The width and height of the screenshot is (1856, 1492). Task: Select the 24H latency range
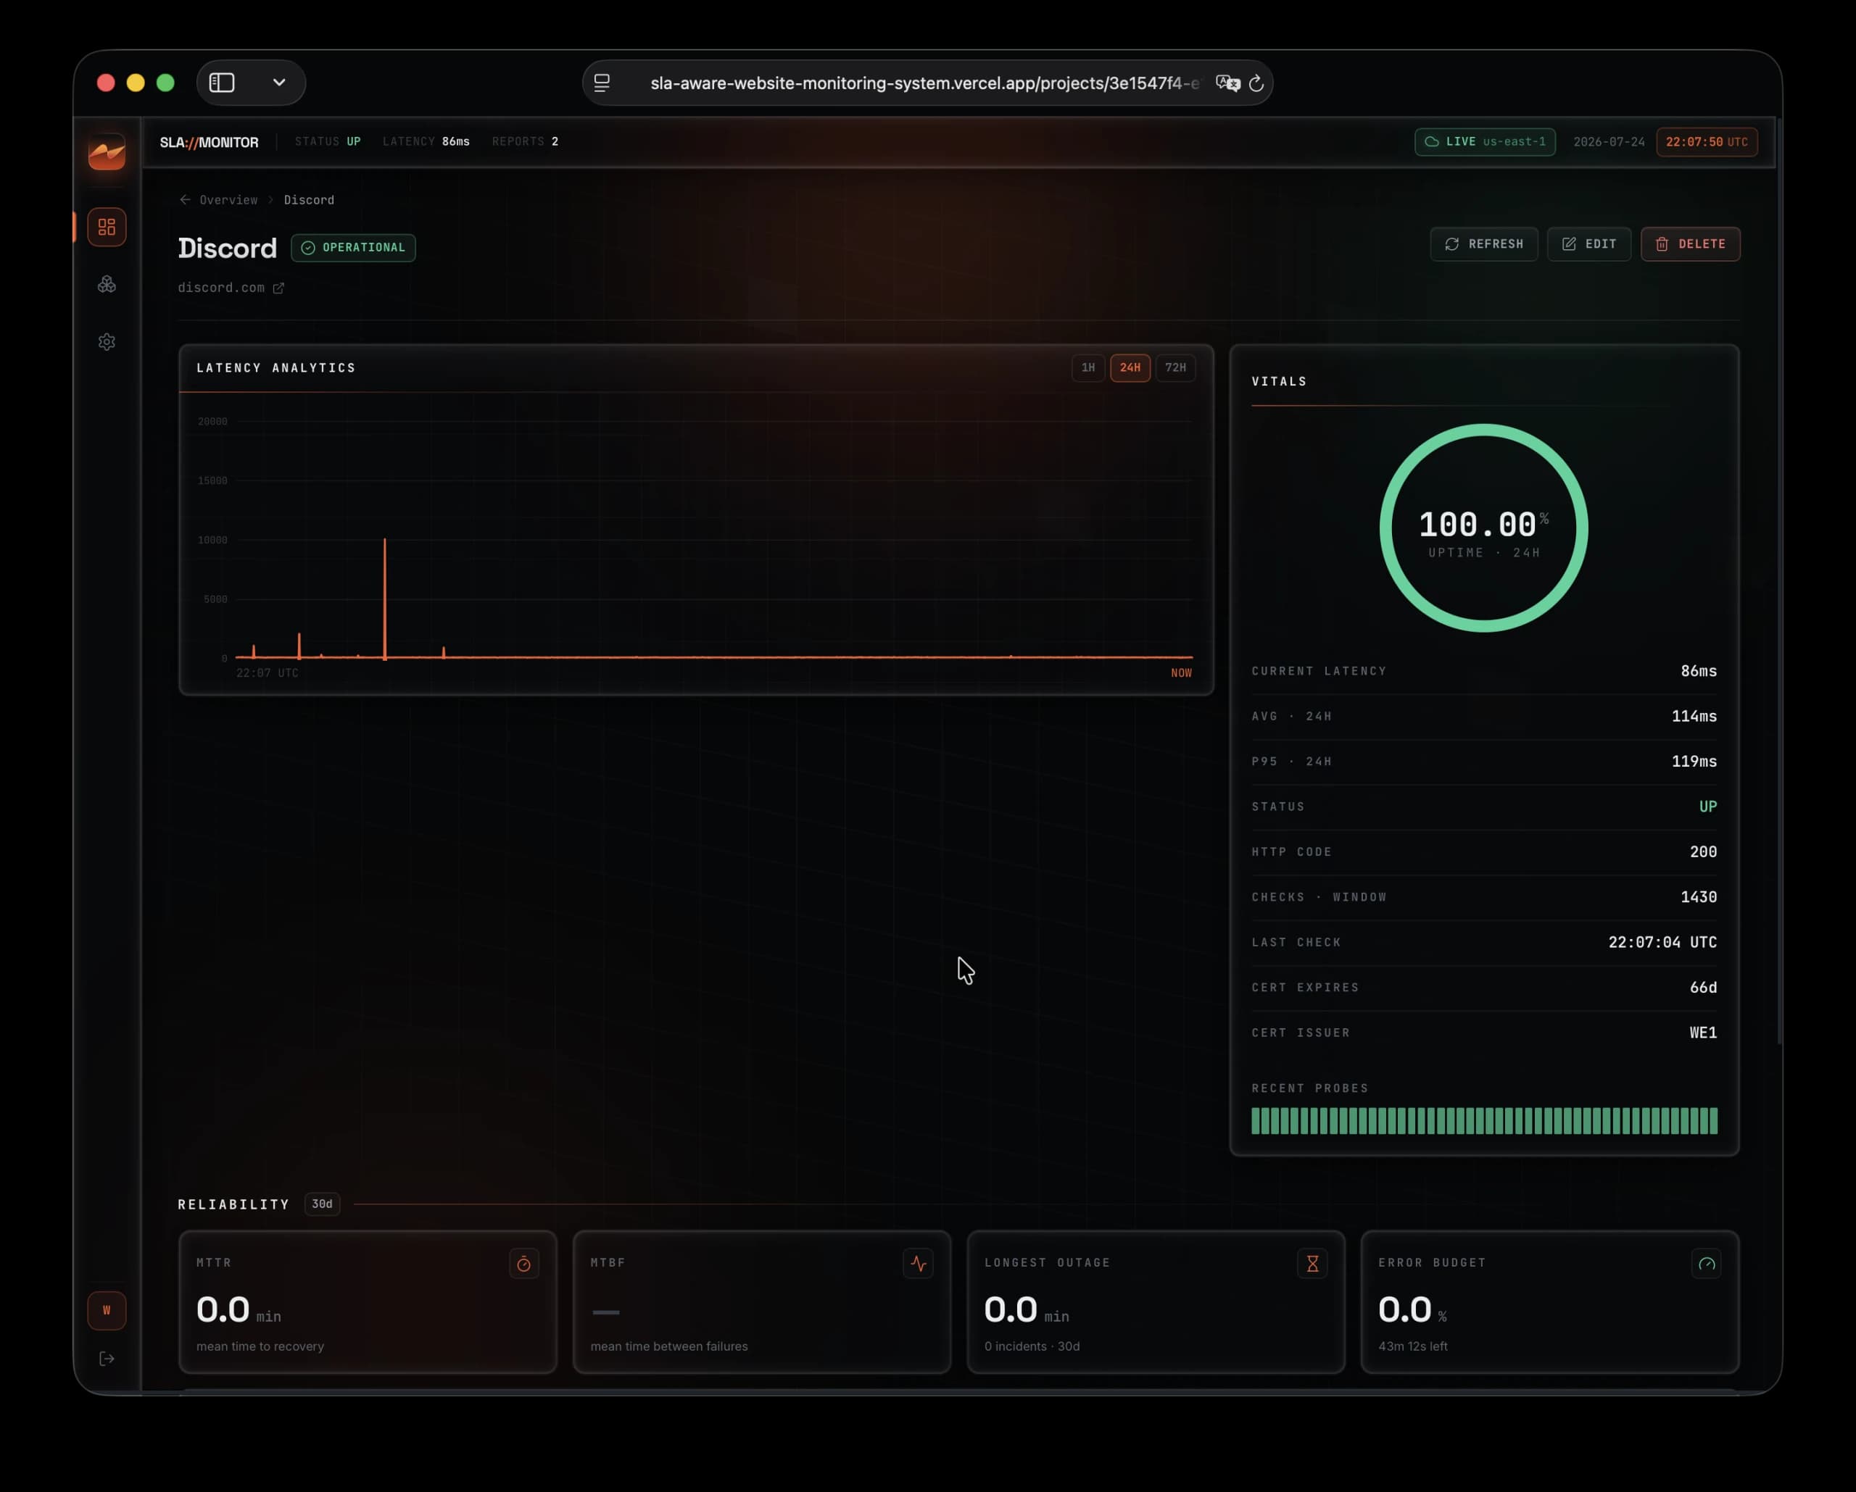(1130, 367)
